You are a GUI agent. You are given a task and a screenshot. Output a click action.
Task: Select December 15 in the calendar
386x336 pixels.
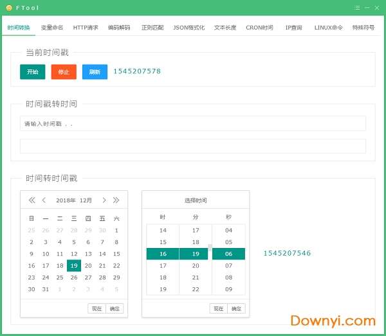116,254
